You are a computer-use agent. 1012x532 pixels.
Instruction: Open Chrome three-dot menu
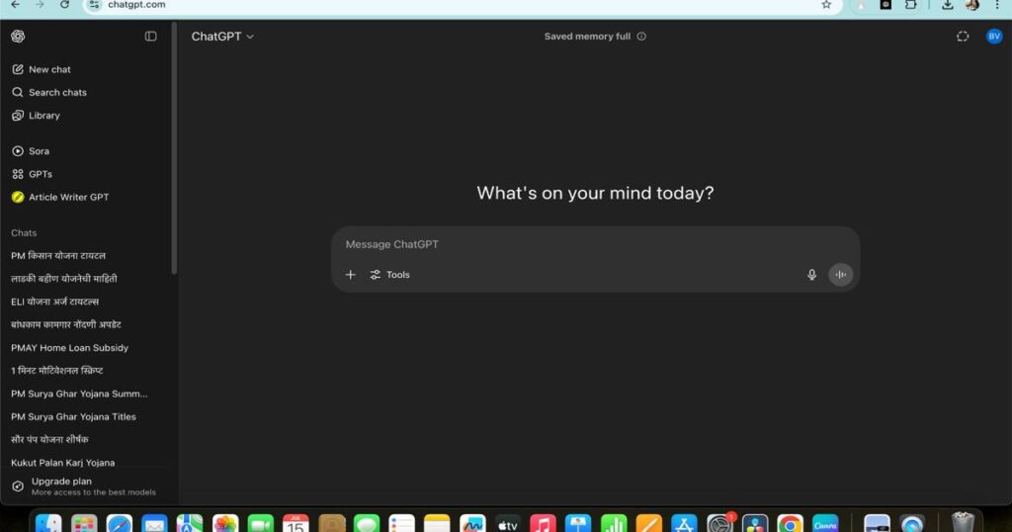click(x=997, y=5)
